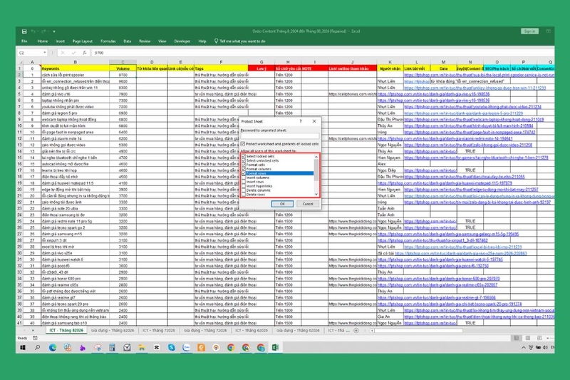Click the permissions list scroll down arrow
The width and height of the screenshot is (570, 380).
(316, 195)
